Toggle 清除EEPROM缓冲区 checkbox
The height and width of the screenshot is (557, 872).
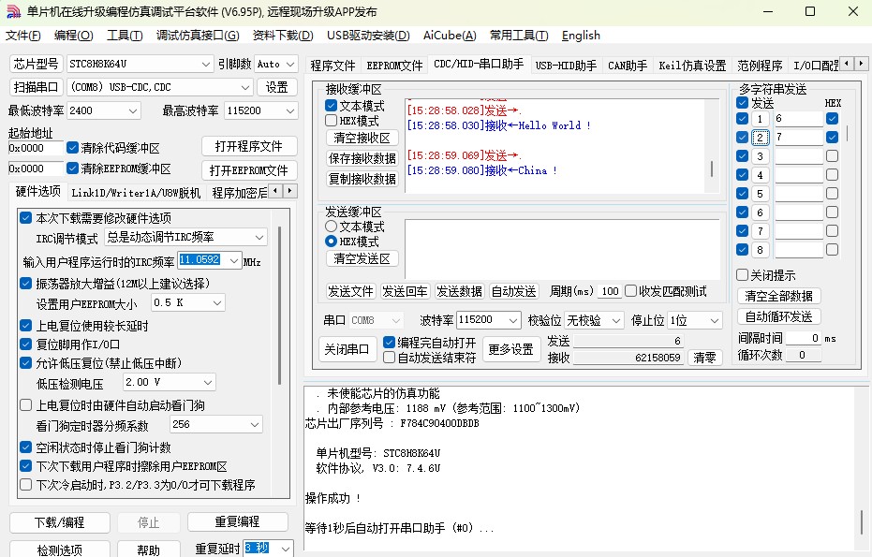(72, 168)
